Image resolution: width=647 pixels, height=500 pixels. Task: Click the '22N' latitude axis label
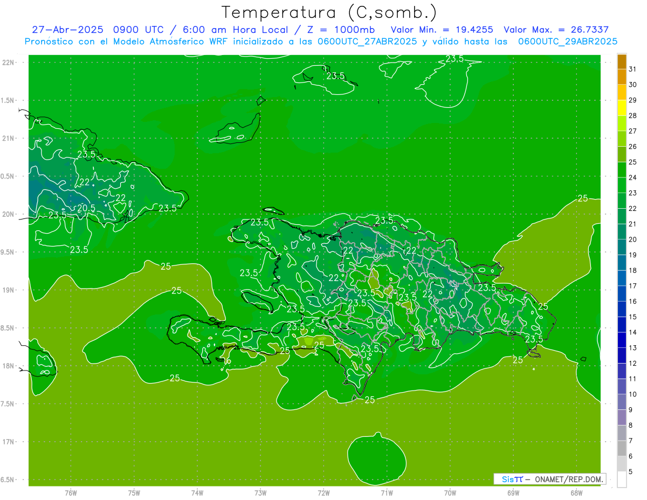(9, 62)
